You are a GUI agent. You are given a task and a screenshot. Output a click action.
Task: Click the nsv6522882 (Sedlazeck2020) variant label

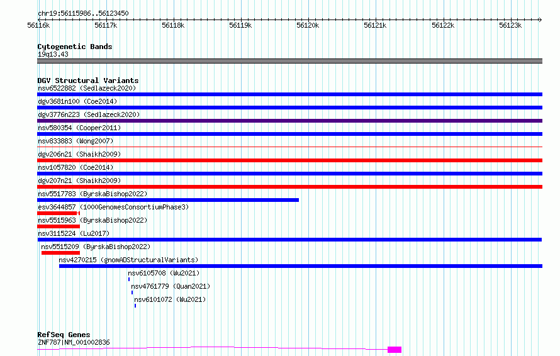[x=87, y=88]
